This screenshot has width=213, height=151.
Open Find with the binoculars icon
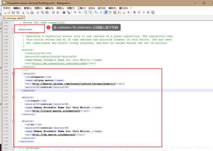tap(64, 12)
